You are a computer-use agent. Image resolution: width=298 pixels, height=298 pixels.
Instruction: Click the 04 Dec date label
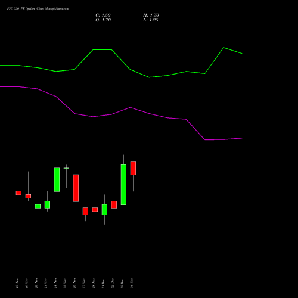click(132, 283)
